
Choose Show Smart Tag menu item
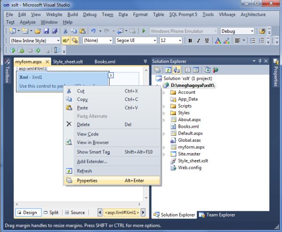pos(112,152)
